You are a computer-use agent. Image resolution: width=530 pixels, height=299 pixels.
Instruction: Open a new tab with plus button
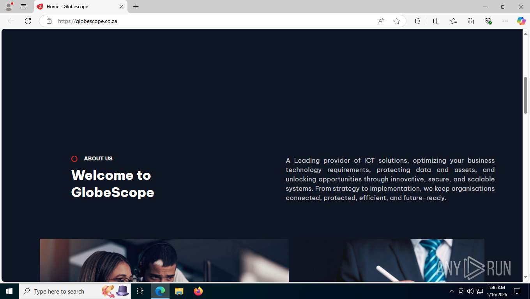click(136, 7)
